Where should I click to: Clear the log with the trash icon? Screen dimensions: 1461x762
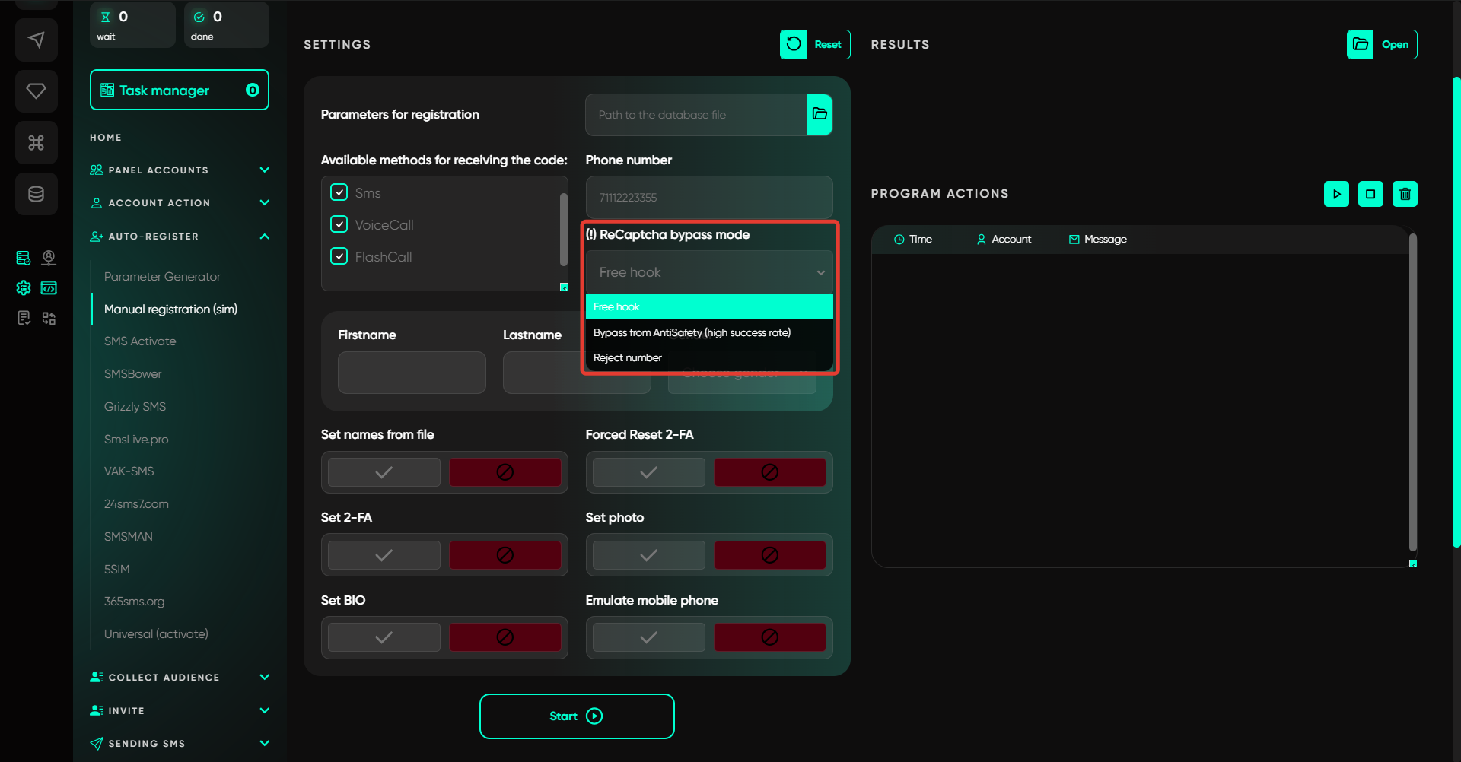(x=1405, y=194)
